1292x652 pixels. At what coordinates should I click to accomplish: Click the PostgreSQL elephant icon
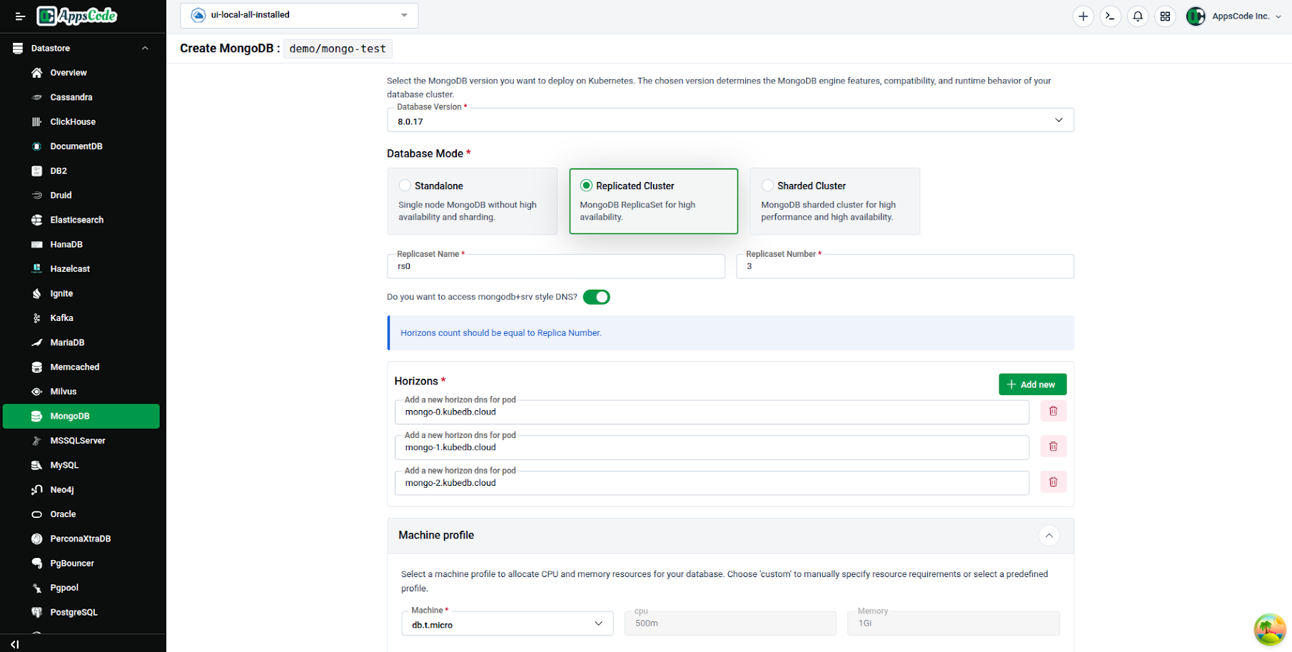36,612
